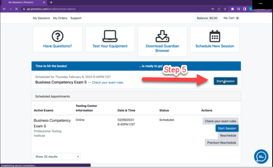Click the Scheduled status cell
Screen dimensions: 273x168
point(167,120)
